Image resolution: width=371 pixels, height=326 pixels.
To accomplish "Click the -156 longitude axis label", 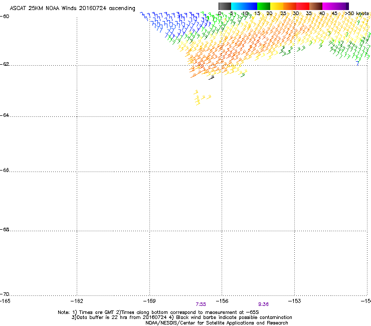I will [222, 301].
